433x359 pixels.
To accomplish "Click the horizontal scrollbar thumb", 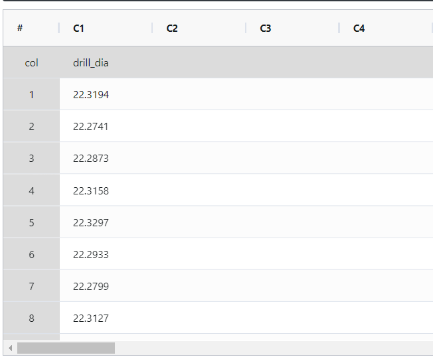I will pos(66,348).
